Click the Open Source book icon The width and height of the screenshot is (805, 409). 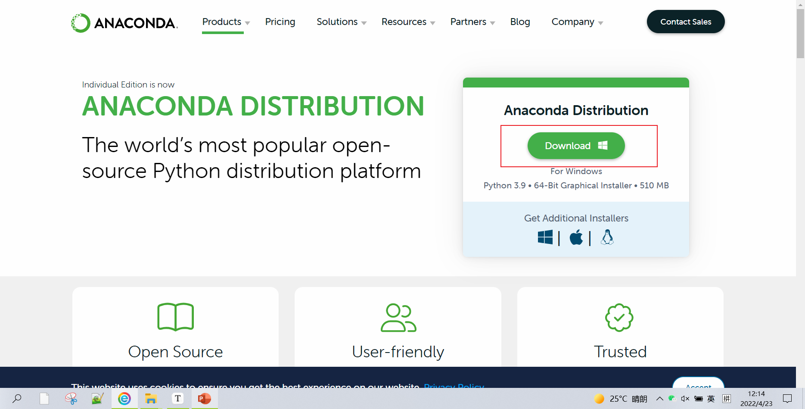176,317
